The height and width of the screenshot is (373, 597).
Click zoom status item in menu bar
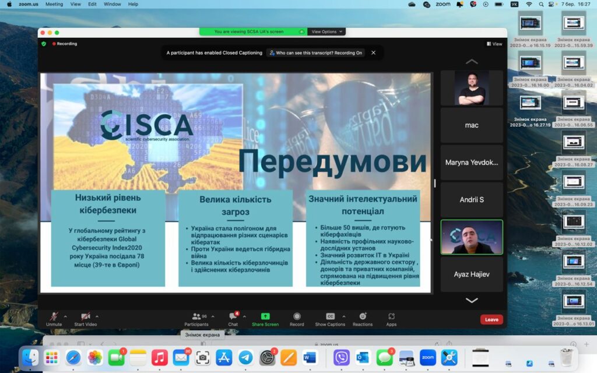tap(443, 4)
